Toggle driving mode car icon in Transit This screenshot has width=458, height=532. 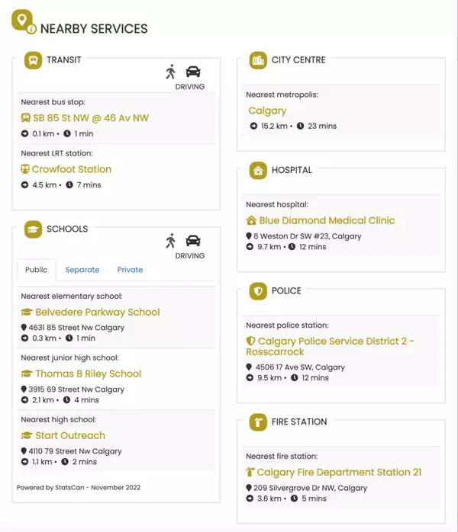193,72
